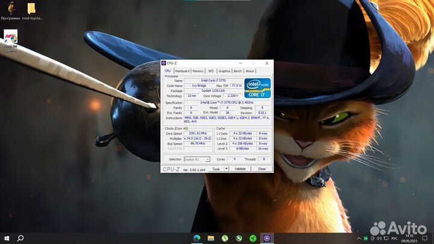Image resolution: width=434 pixels, height=244 pixels.
Task: Open the volume control in the tray
Action: [x=379, y=239]
